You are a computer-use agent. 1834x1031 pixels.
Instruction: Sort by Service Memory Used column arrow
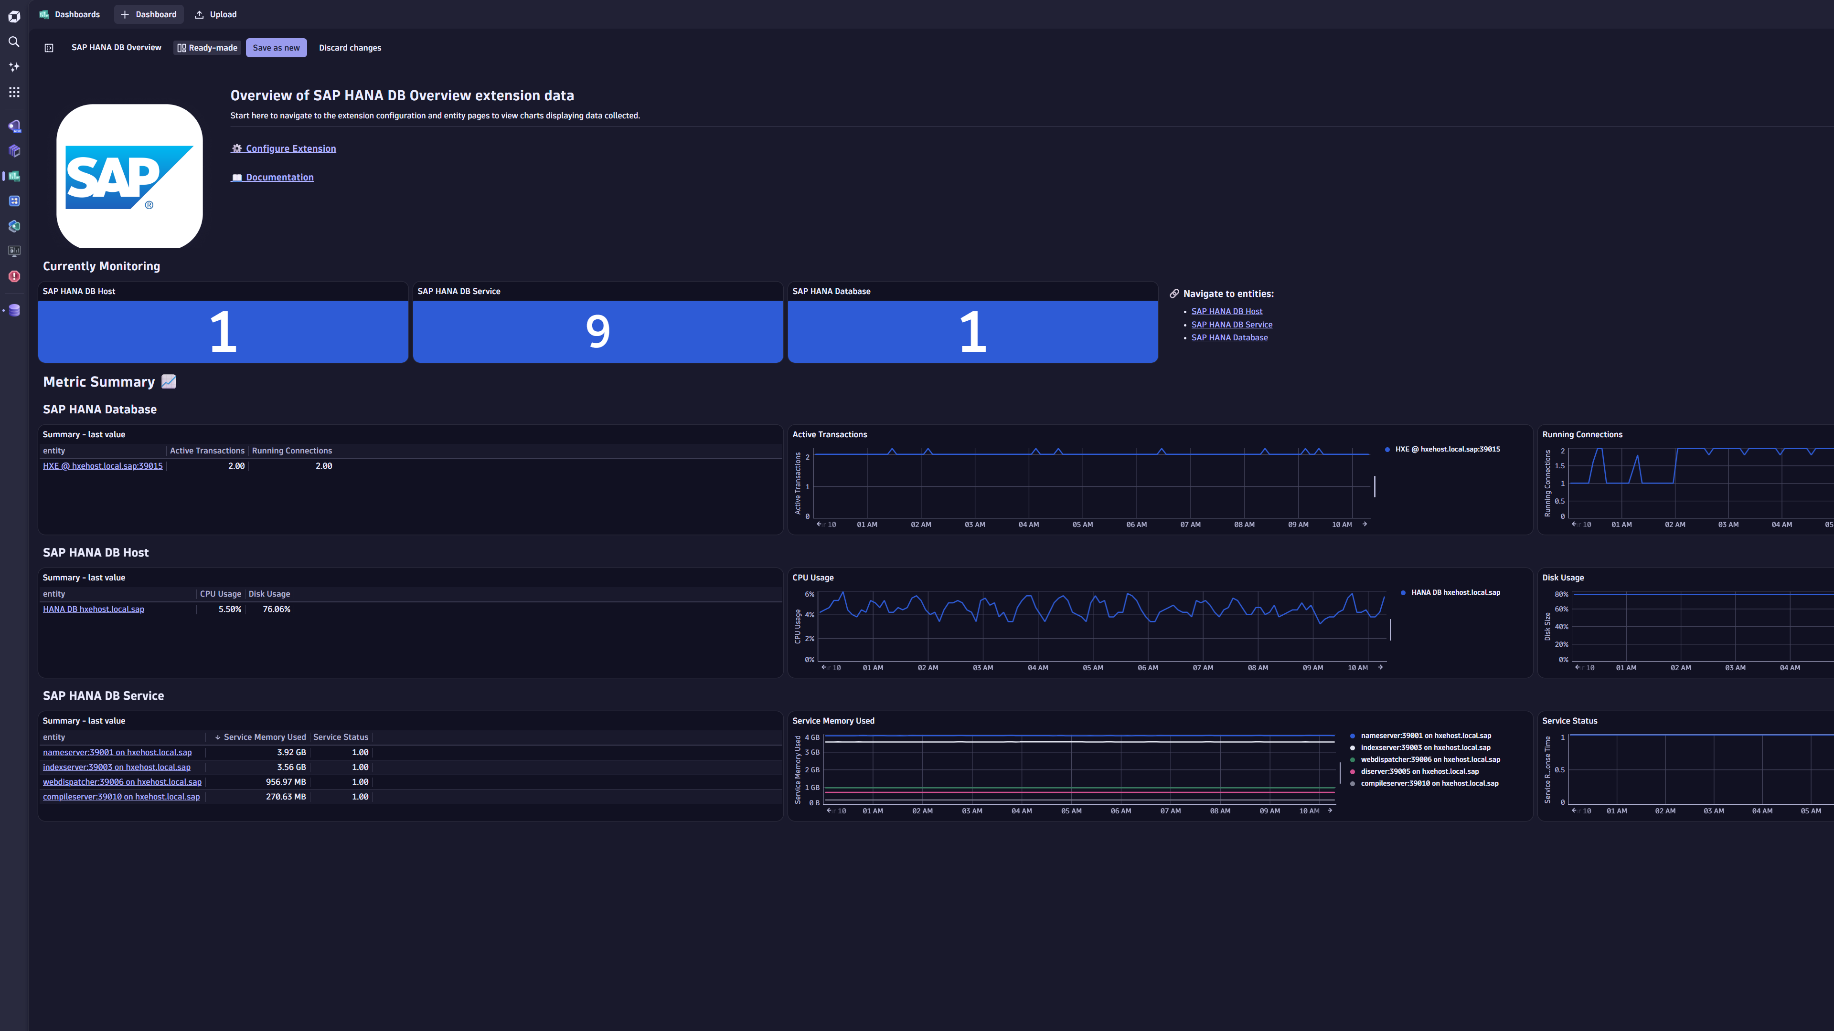pyautogui.click(x=218, y=737)
